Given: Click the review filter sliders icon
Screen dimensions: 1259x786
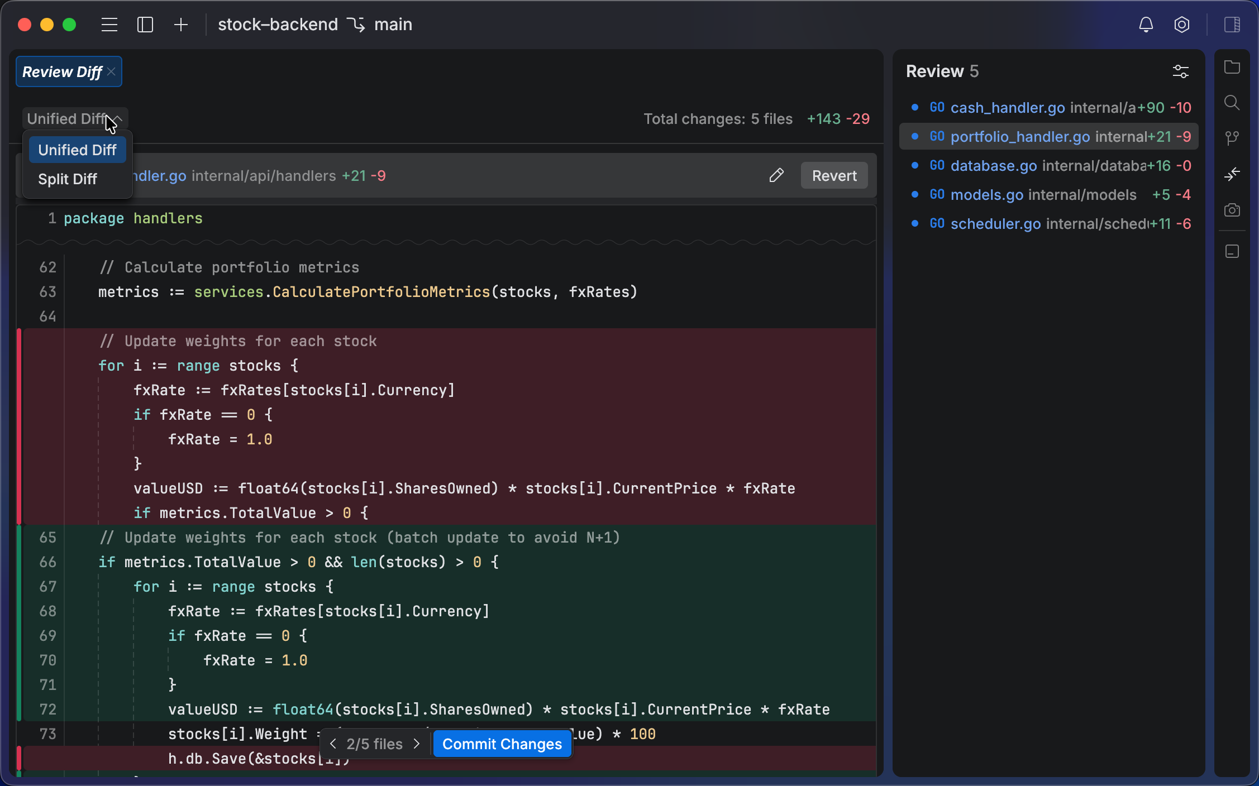Looking at the screenshot, I should click(1180, 71).
